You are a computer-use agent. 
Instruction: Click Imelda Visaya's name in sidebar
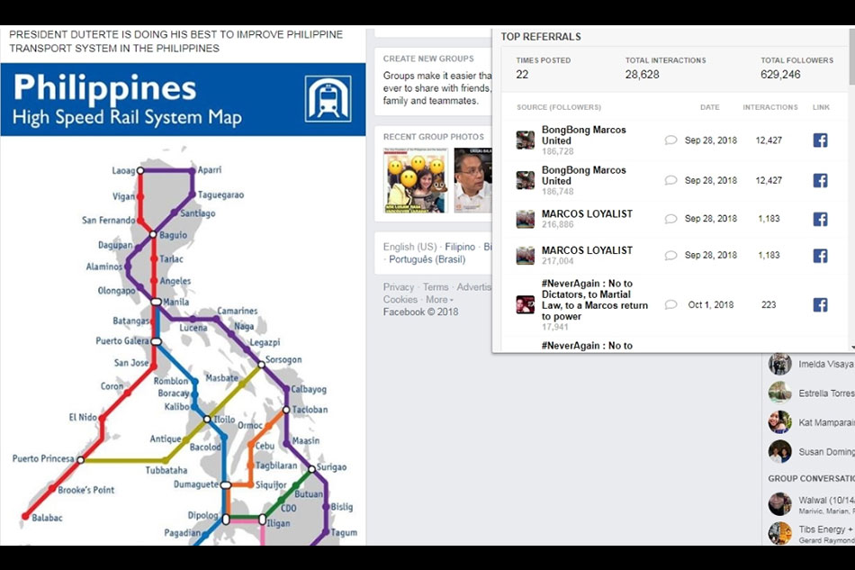[826, 364]
